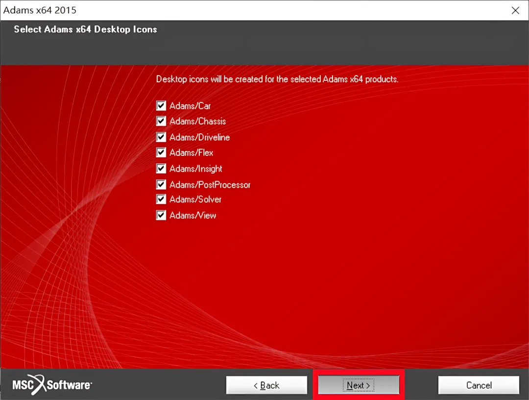This screenshot has height=400, width=529.
Task: Toggle the Adams/View checkbox
Action: (161, 215)
